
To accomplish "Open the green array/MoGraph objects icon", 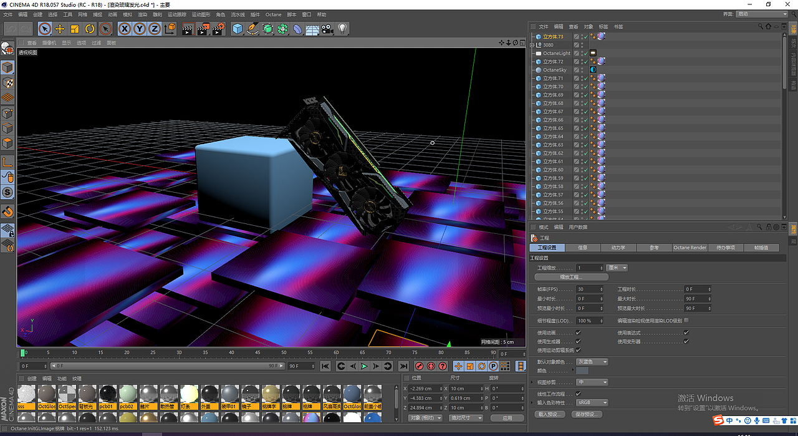I will (x=282, y=29).
